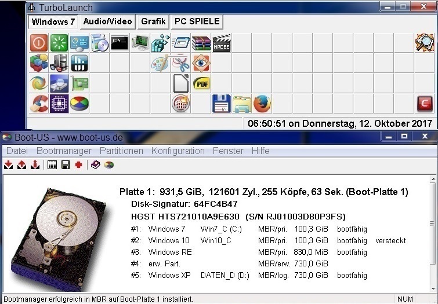Click the magnifying glass icon in TurboLaunch
This screenshot has height=304, width=438.
click(424, 43)
